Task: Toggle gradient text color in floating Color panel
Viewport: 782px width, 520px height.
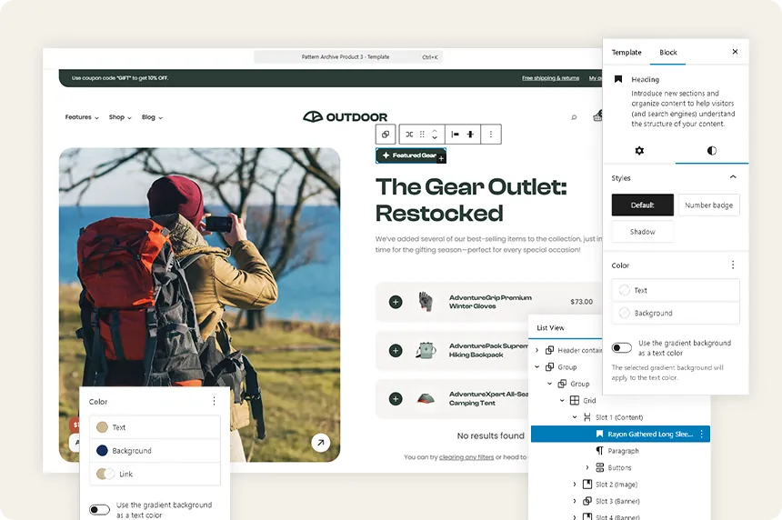Action: [x=99, y=509]
